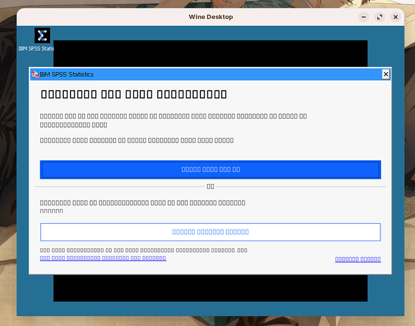Click the fine print line above the bottom-left link
The height and width of the screenshot is (326, 415).
coord(144,250)
